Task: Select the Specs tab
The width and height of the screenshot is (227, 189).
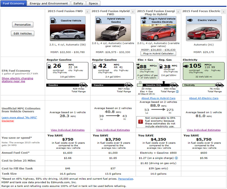Action: pos(93,4)
